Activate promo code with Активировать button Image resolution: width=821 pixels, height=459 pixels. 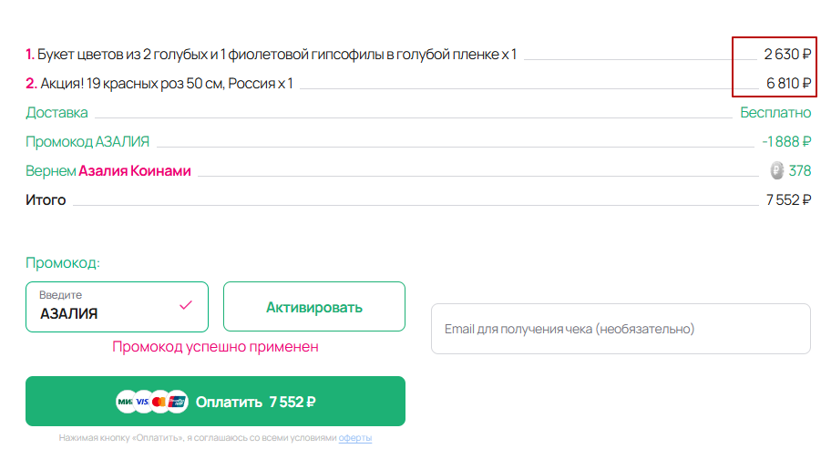tap(314, 307)
